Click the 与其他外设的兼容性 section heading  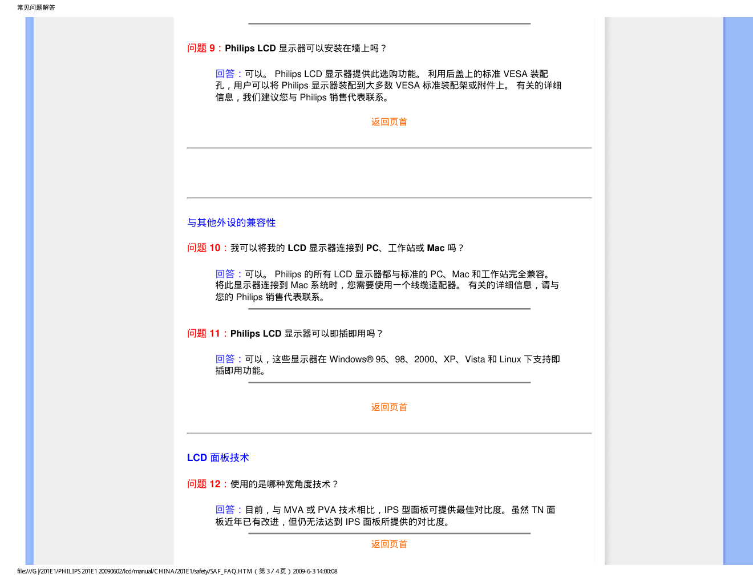coord(232,223)
